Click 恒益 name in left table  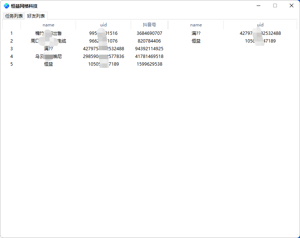click(48, 64)
